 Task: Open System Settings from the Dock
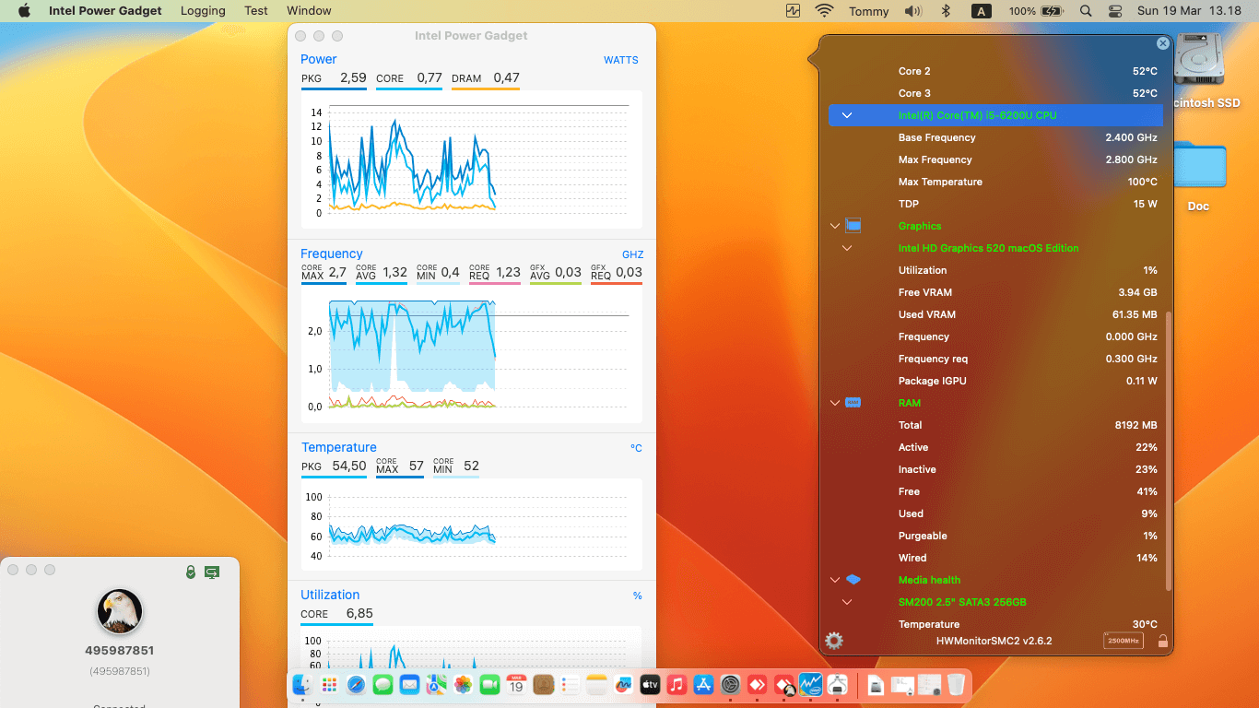(731, 685)
